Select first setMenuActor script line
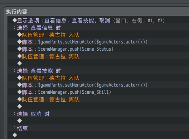189x139 pixels. pyautogui.click(x=98, y=42)
